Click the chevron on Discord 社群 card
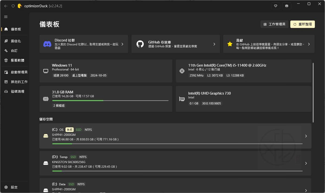Viewport: 325px width, 193px height. click(122, 44)
